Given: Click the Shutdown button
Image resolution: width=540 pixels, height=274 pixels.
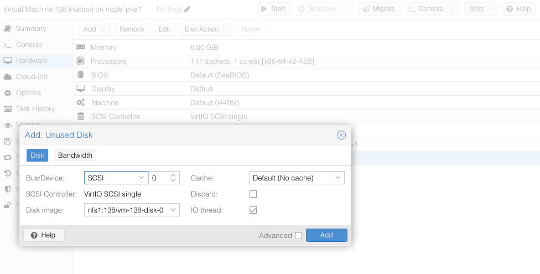Looking at the screenshot, I should 318,9.
